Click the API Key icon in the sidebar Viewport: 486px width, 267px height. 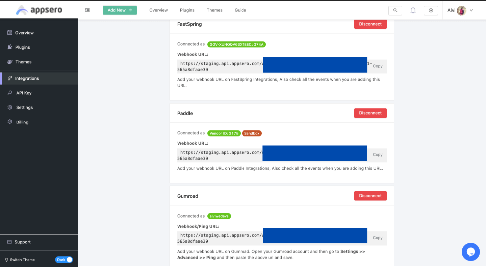tap(10, 93)
